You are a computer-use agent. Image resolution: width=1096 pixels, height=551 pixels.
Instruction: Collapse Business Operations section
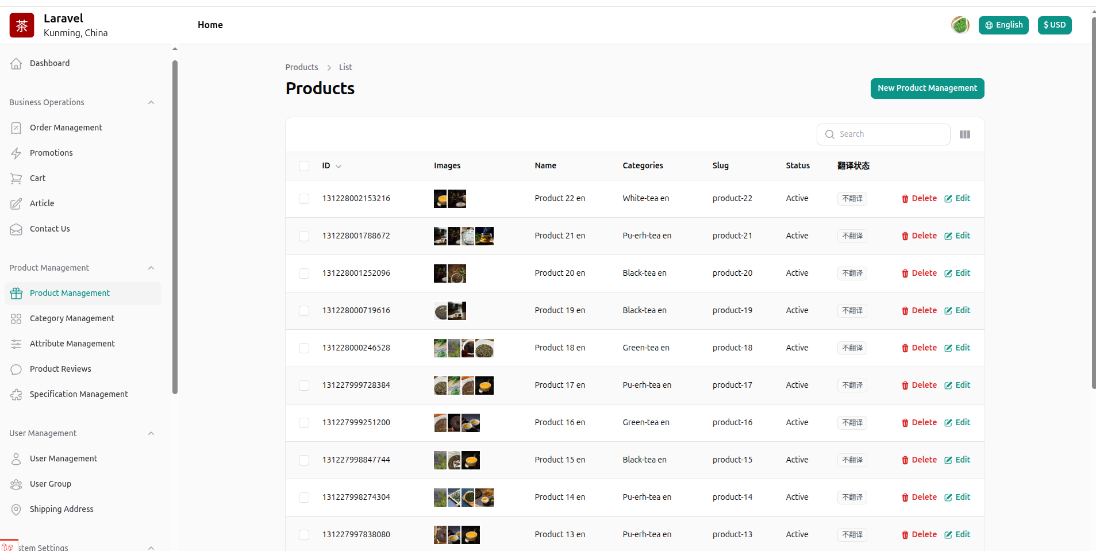point(151,103)
